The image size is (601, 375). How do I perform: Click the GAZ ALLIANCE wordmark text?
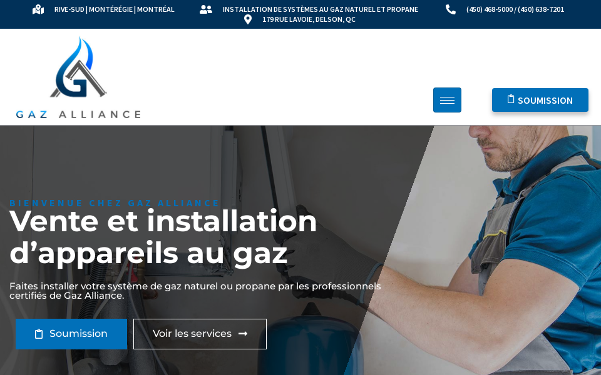click(78, 114)
